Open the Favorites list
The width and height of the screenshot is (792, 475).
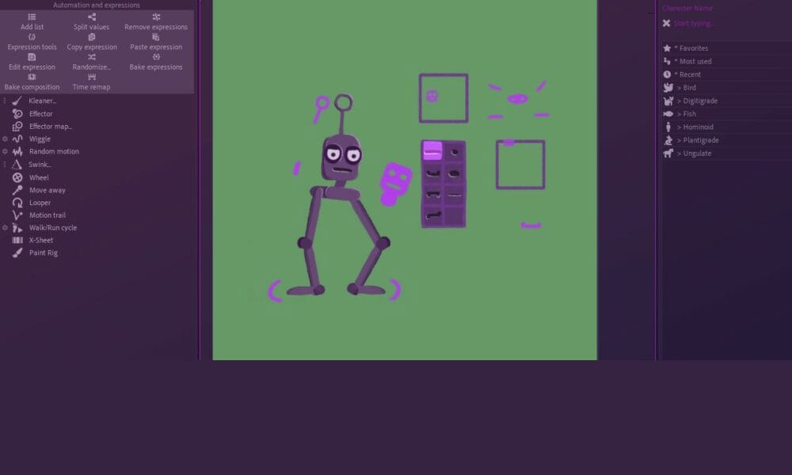[691, 48]
